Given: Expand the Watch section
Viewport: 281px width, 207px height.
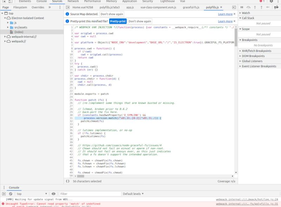Looking at the screenshot, I should [246, 13].
